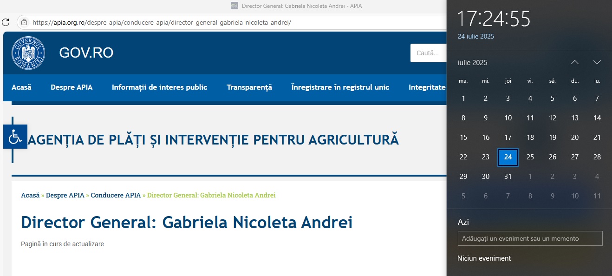This screenshot has height=276, width=612.
Task: Click Despre APIA breadcrumb link
Action: pyautogui.click(x=65, y=195)
